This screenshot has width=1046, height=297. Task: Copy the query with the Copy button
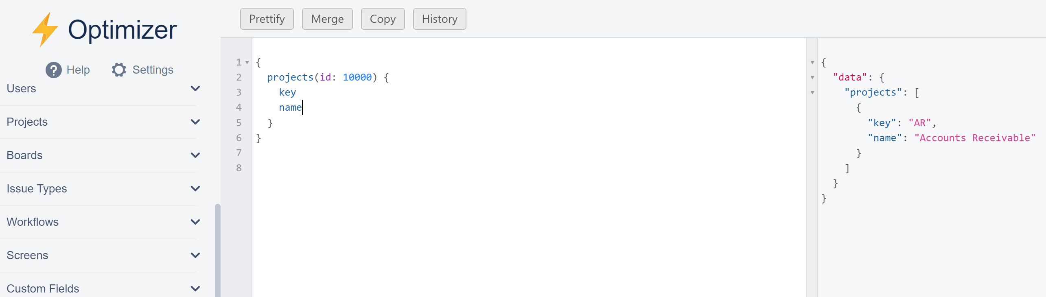[x=383, y=19]
